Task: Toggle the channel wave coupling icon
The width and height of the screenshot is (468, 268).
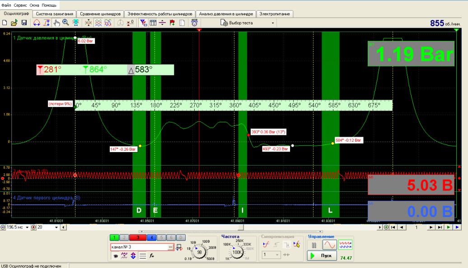Action: point(124,255)
